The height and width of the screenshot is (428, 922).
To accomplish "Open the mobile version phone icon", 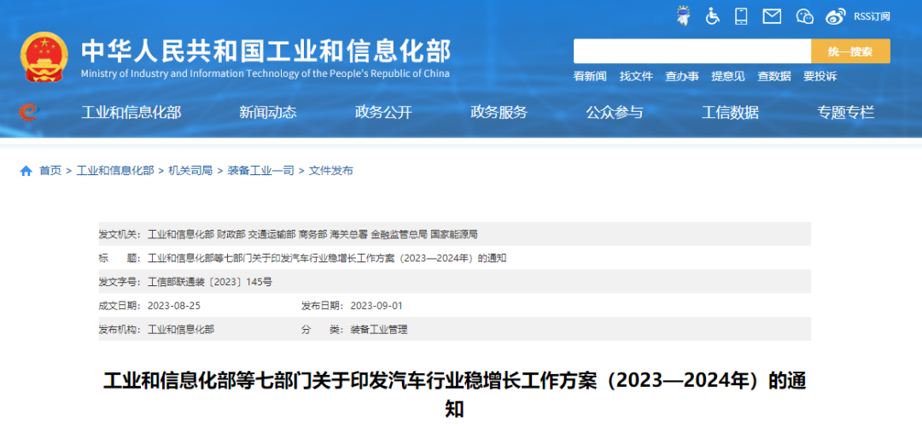I will [x=741, y=16].
